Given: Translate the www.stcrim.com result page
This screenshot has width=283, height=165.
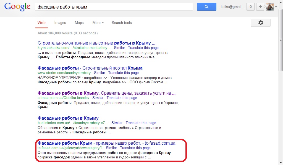Looking at the screenshot, I should (124, 73).
